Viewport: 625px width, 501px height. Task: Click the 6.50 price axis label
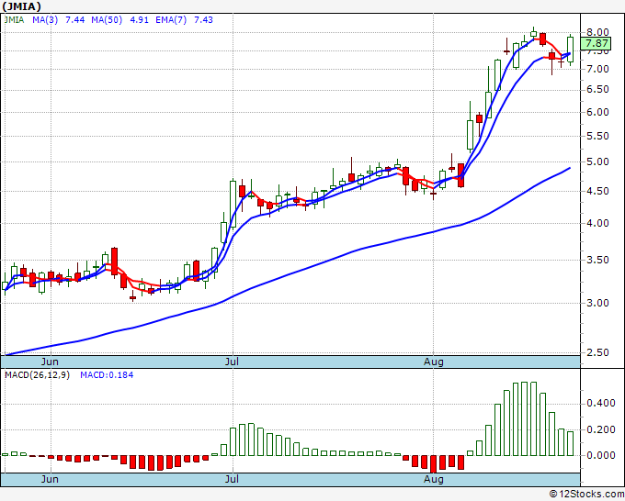pos(597,90)
